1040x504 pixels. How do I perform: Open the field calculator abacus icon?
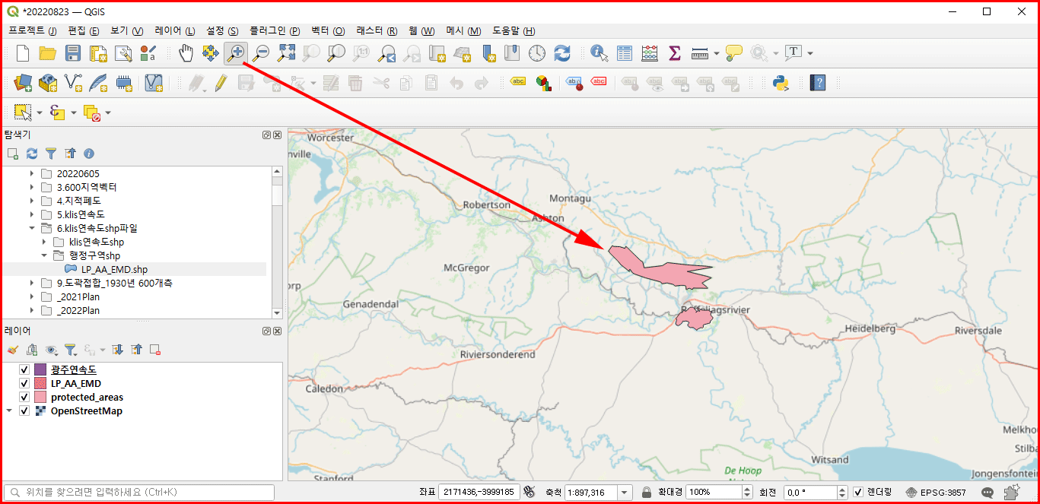650,53
